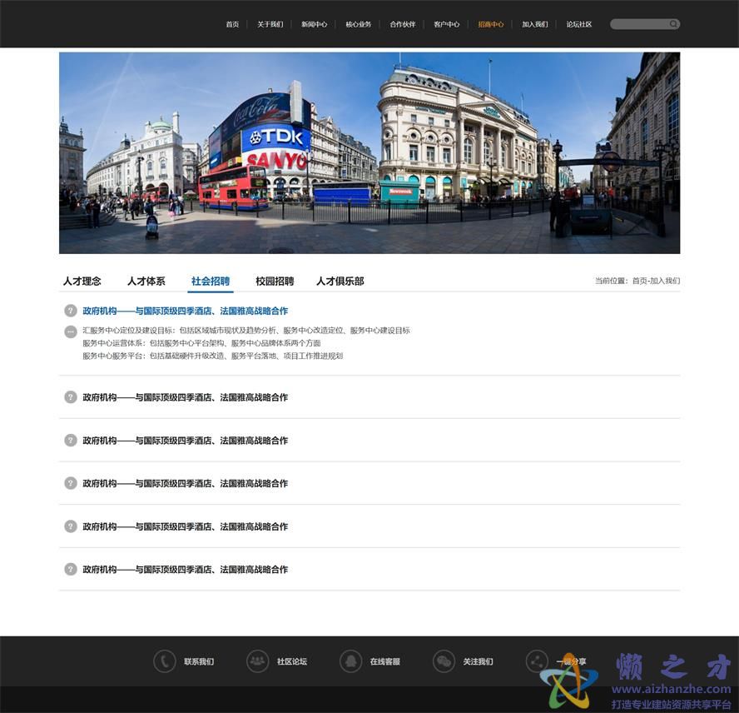This screenshot has width=739, height=713.
Task: Click the QQ icon for 在线客服
Action: pos(351,661)
